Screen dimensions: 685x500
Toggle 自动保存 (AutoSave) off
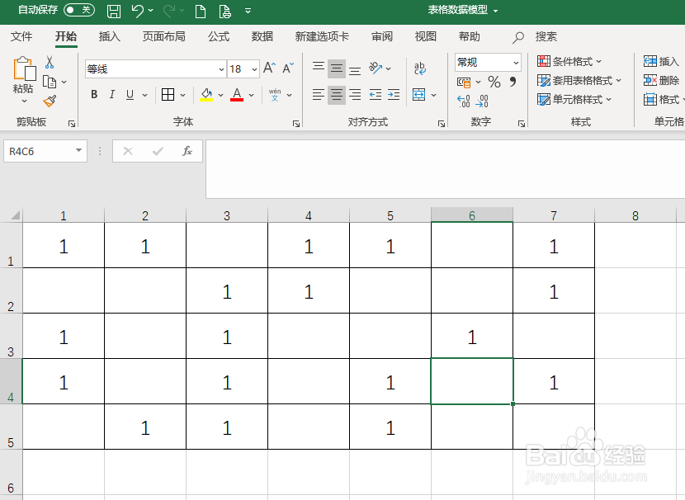(78, 12)
